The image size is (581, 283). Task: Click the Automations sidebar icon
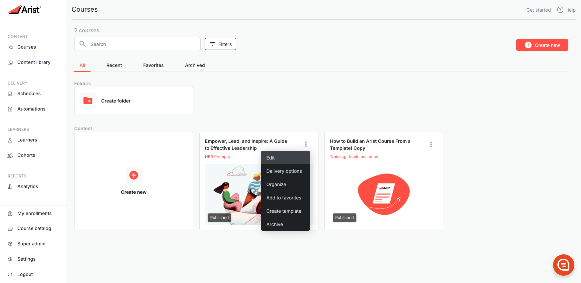[x=10, y=109]
